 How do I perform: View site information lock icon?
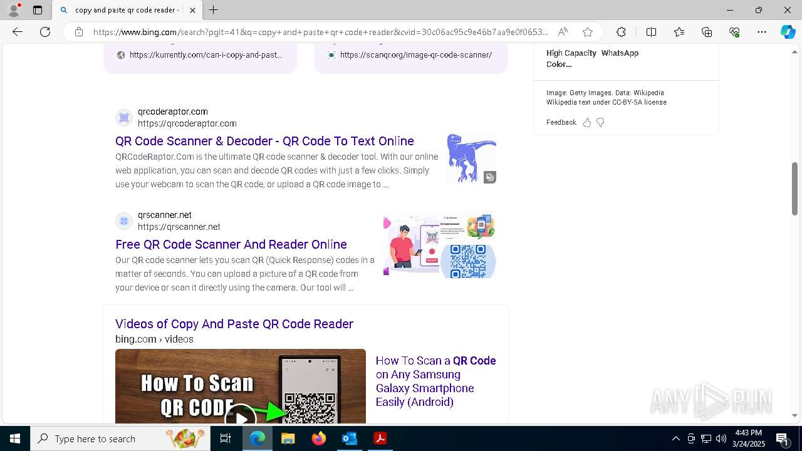tap(79, 32)
